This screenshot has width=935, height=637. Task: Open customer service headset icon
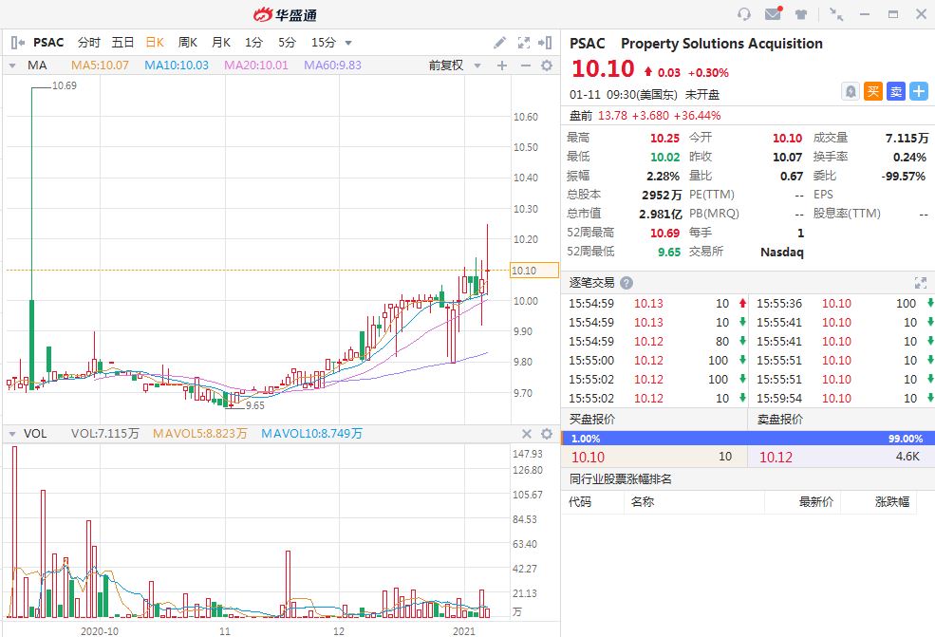pyautogui.click(x=744, y=14)
